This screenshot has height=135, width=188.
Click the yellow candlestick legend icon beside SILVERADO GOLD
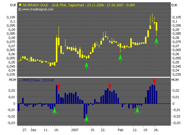pyautogui.click(x=20, y=5)
